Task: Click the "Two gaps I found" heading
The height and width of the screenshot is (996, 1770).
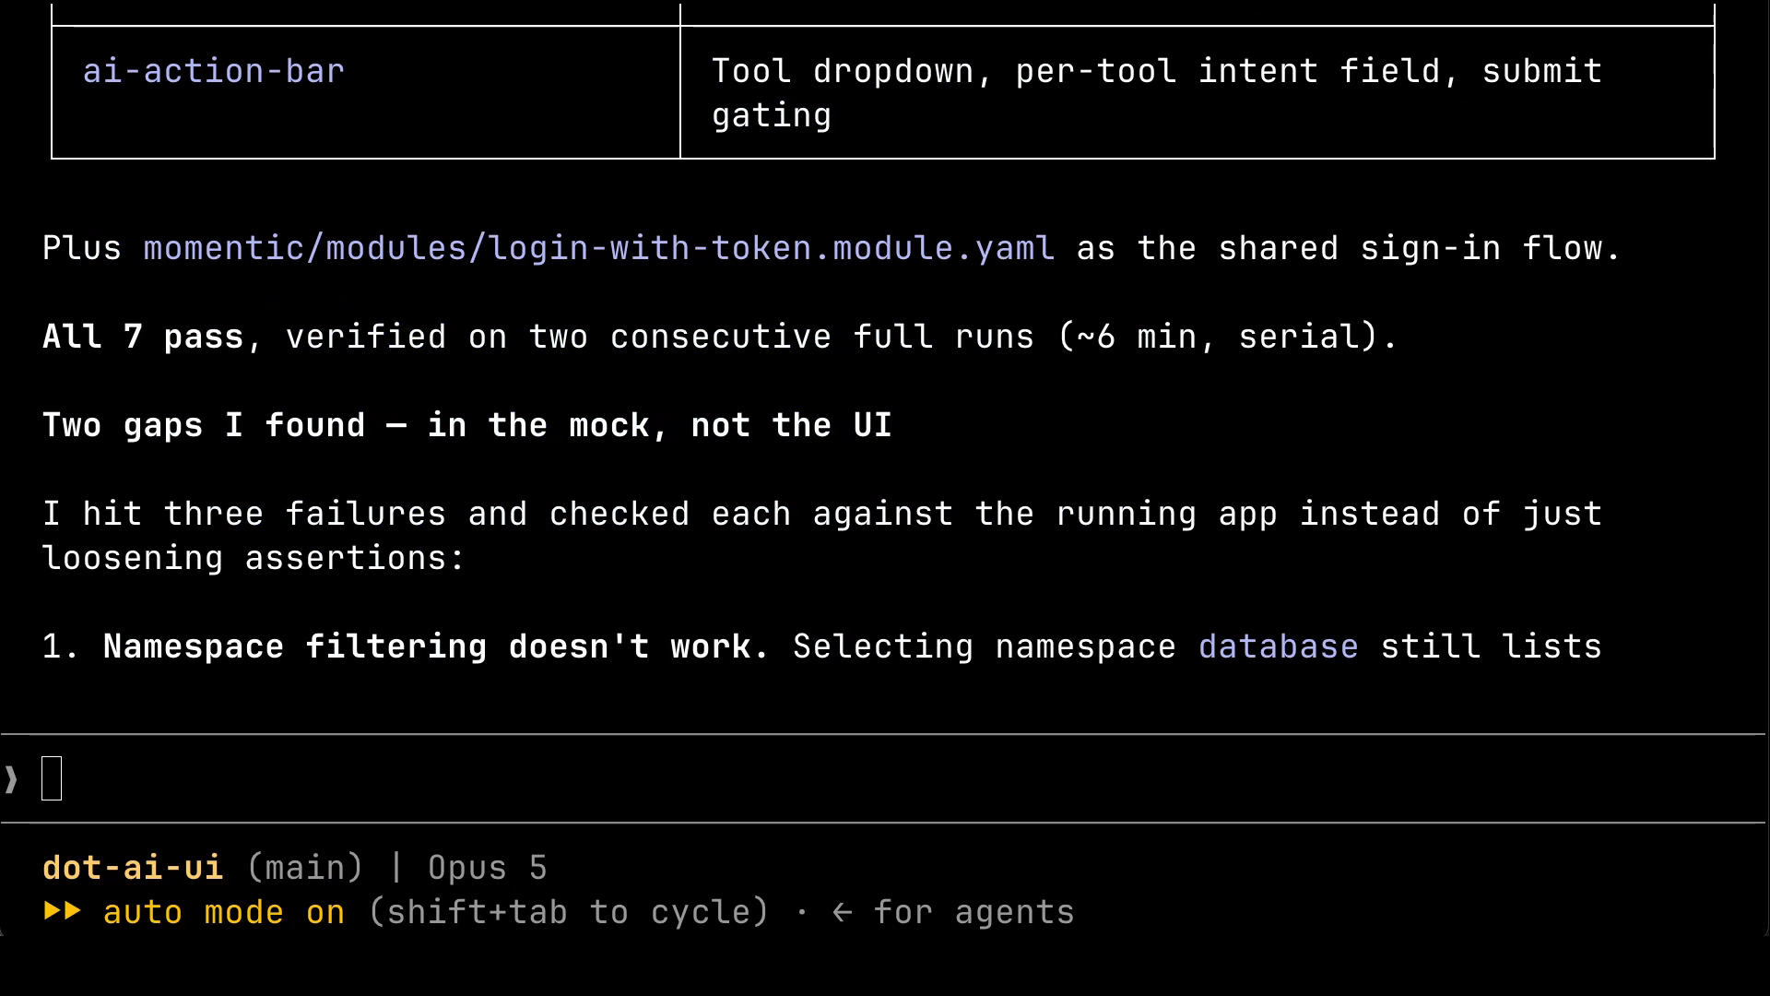Action: (467, 425)
